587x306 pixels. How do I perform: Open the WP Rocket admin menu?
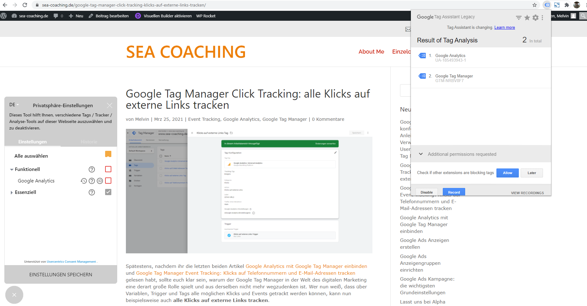[x=206, y=16]
